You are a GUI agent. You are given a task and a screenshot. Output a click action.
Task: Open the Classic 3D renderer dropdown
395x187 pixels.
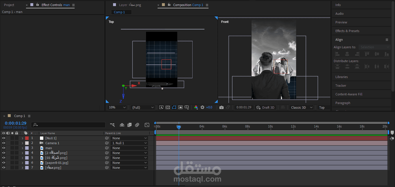coord(302,108)
